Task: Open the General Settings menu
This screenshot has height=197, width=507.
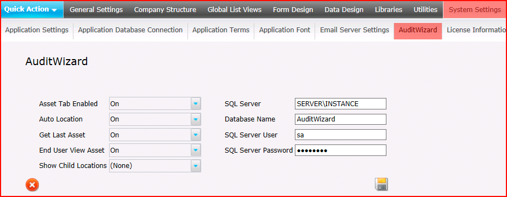Action: [x=96, y=10]
